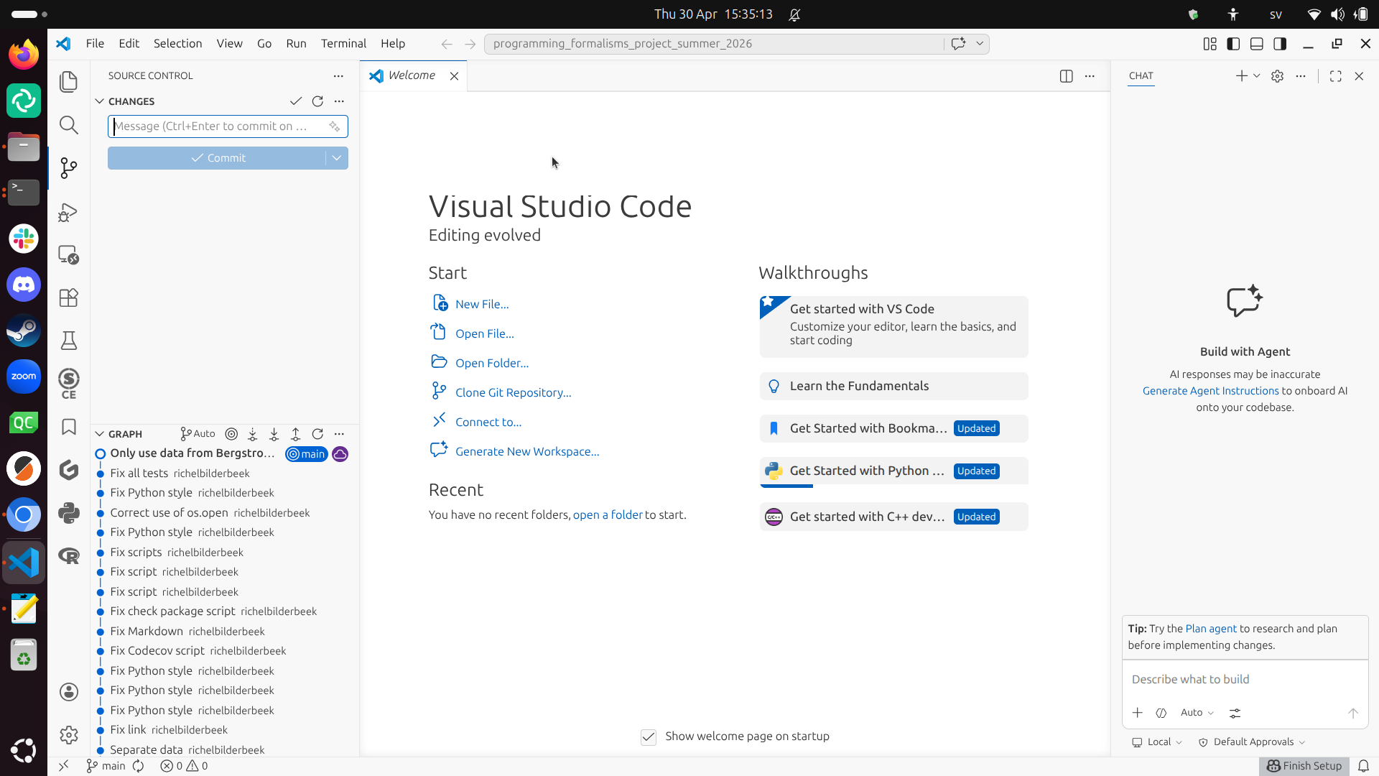Open Run and Debug view

[69, 212]
